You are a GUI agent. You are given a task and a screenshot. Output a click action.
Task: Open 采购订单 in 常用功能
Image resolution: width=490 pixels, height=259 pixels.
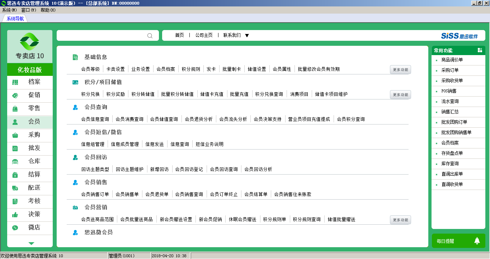click(x=450, y=70)
